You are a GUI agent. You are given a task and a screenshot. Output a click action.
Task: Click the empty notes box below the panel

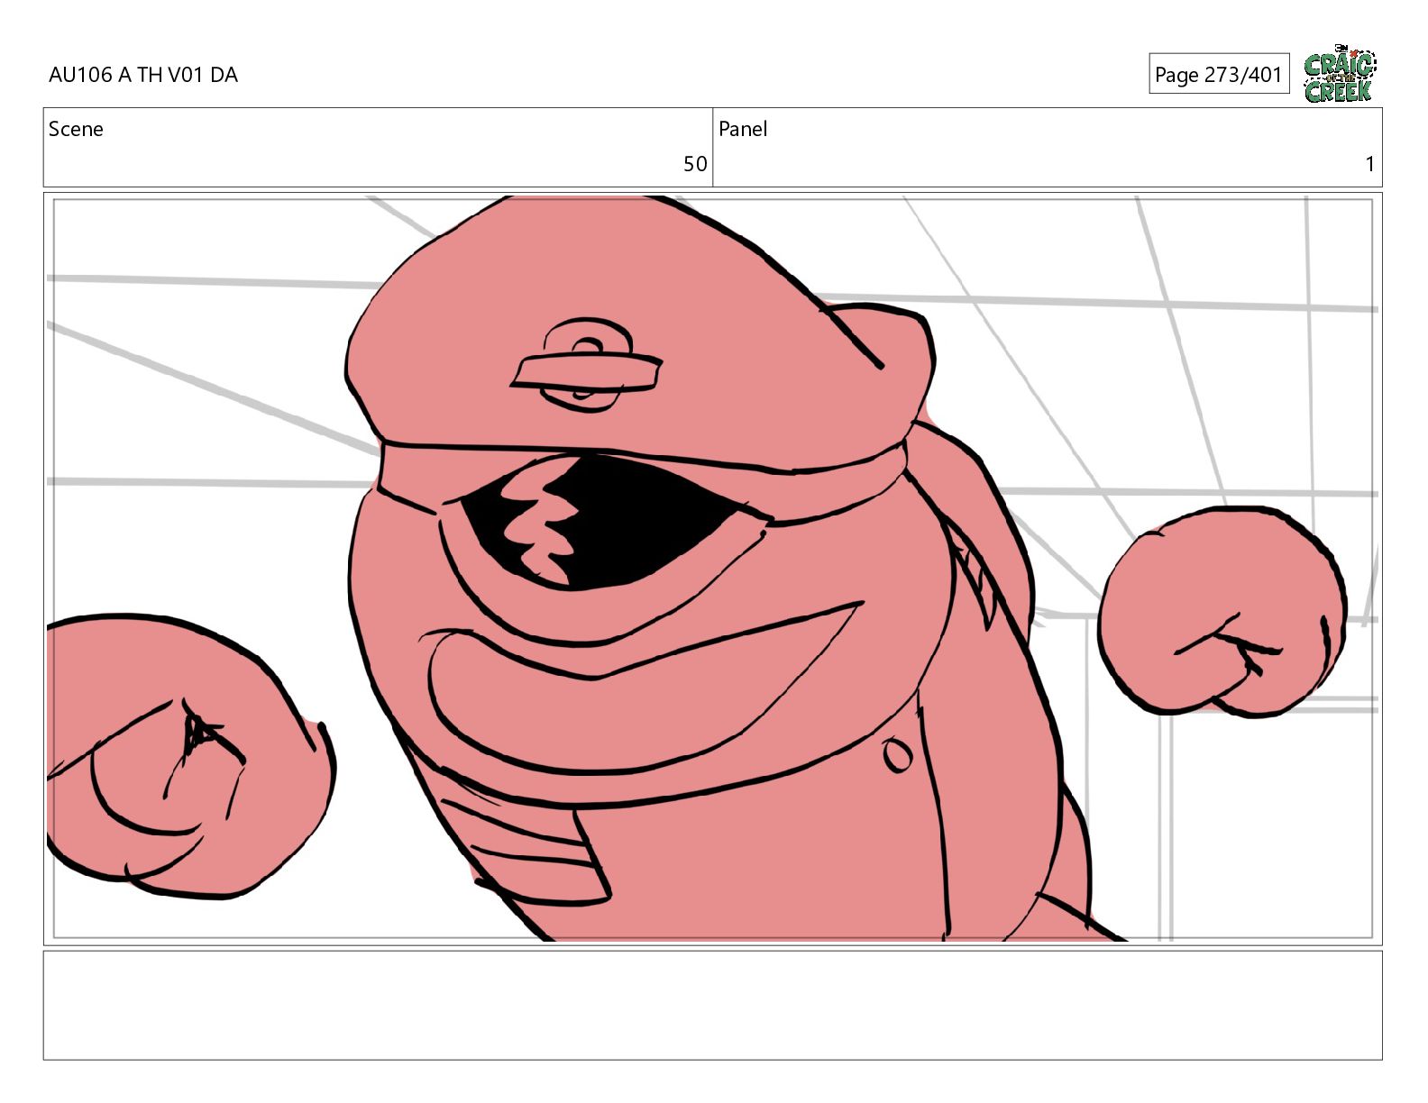pos(712,1005)
